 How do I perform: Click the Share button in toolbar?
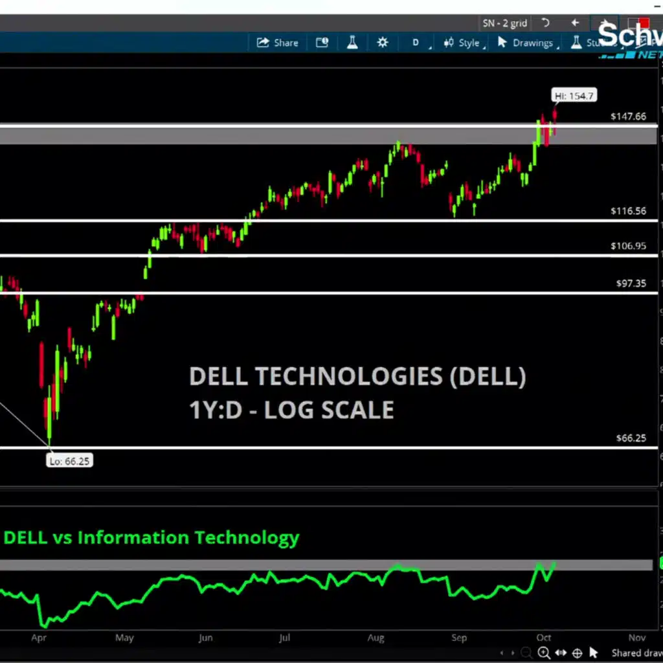278,43
